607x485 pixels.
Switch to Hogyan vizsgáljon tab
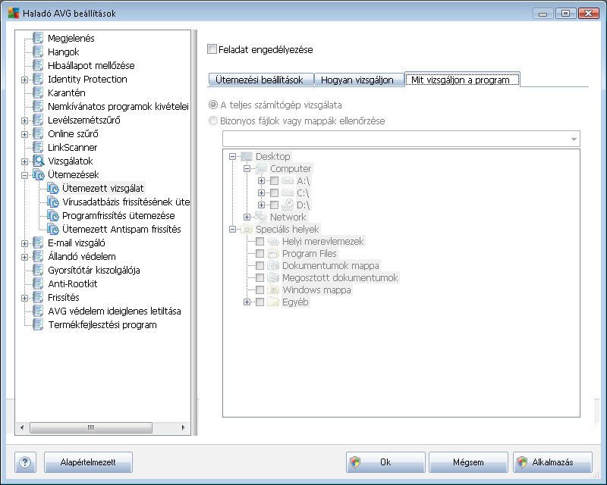point(359,80)
